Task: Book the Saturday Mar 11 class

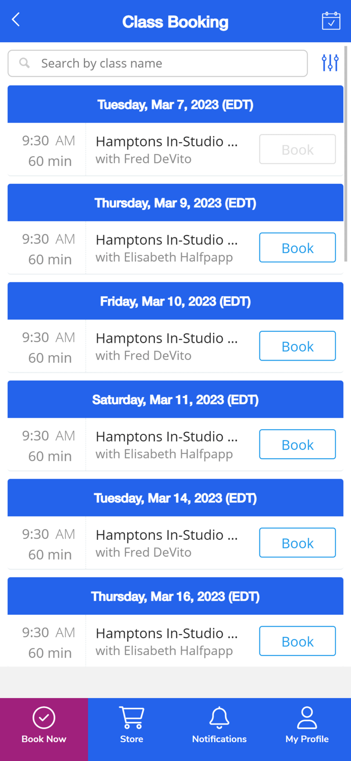Action: point(297,444)
